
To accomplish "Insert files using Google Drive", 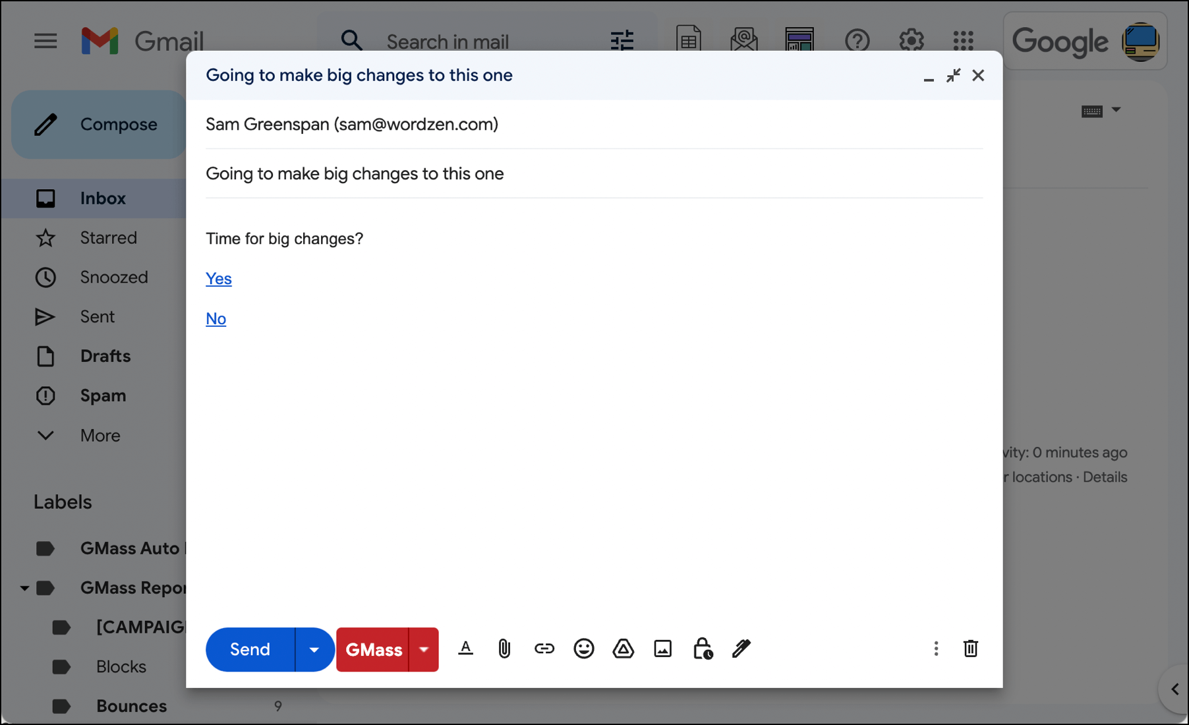I will coord(623,649).
